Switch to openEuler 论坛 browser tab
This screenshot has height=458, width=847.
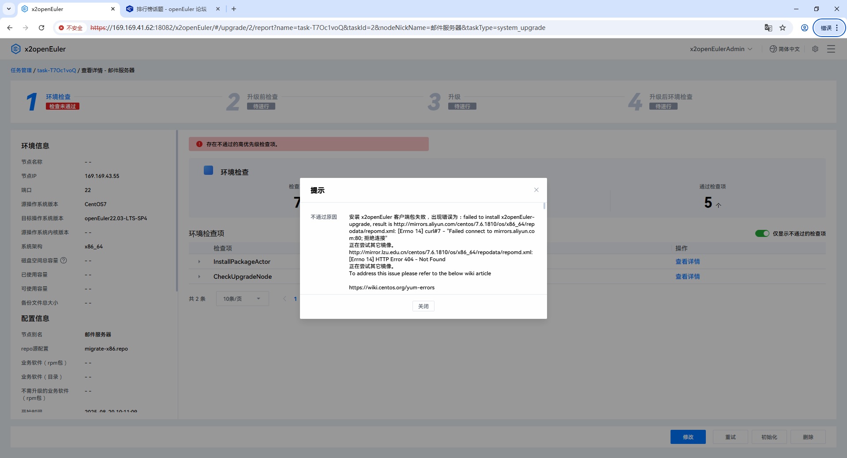[171, 9]
